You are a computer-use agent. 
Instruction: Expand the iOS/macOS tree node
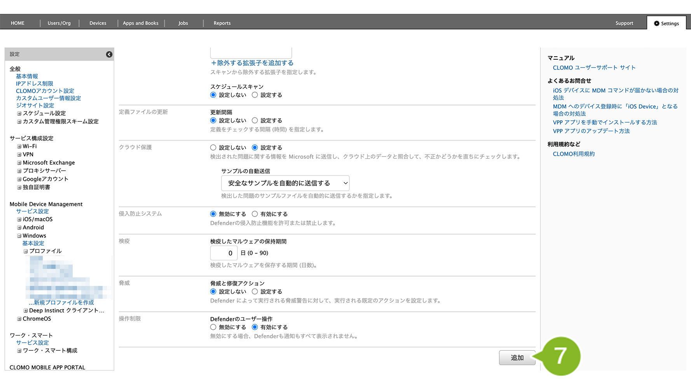19,220
